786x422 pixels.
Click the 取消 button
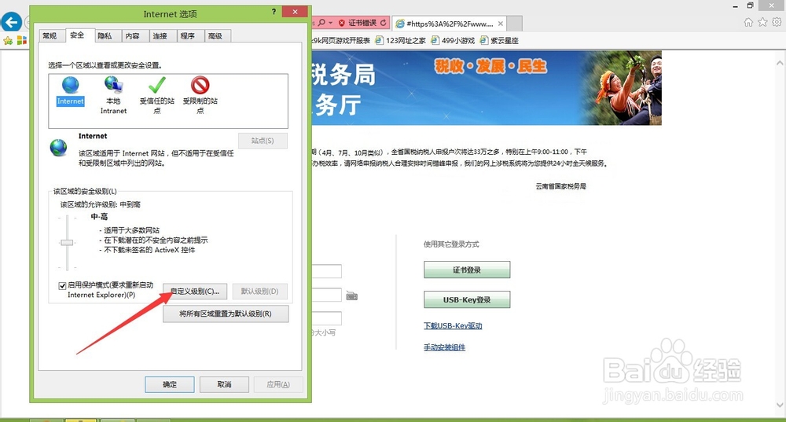coord(224,384)
